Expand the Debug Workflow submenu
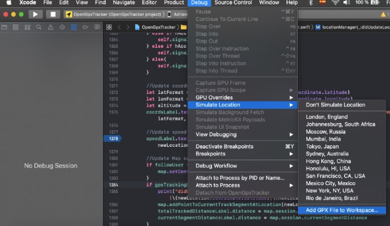 click(x=243, y=166)
